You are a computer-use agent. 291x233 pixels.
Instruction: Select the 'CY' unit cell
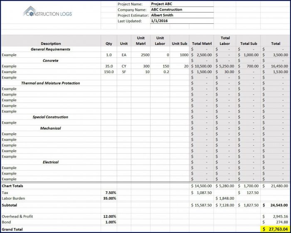(x=124, y=66)
